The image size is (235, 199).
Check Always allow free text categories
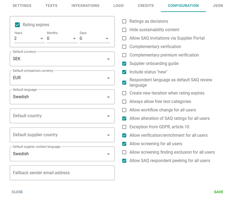124,101
